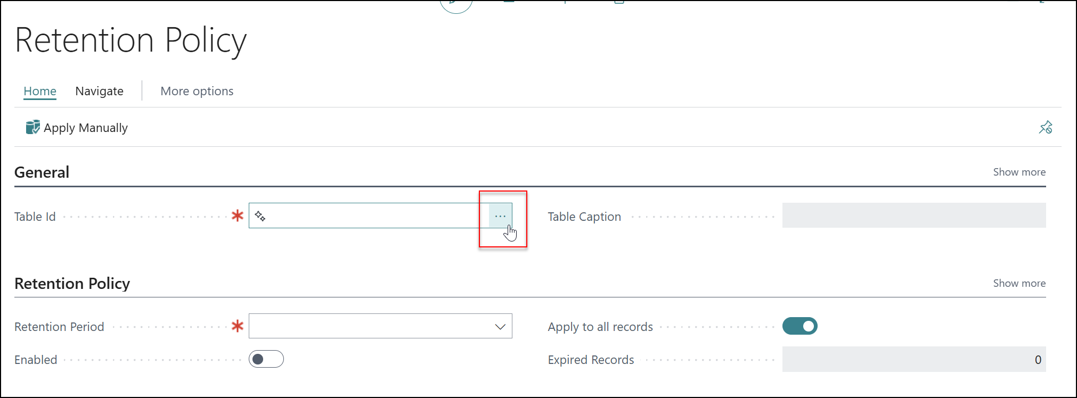1077x398 pixels.
Task: Click the Copilot sparkle icon in Table Id
Action: tap(260, 215)
